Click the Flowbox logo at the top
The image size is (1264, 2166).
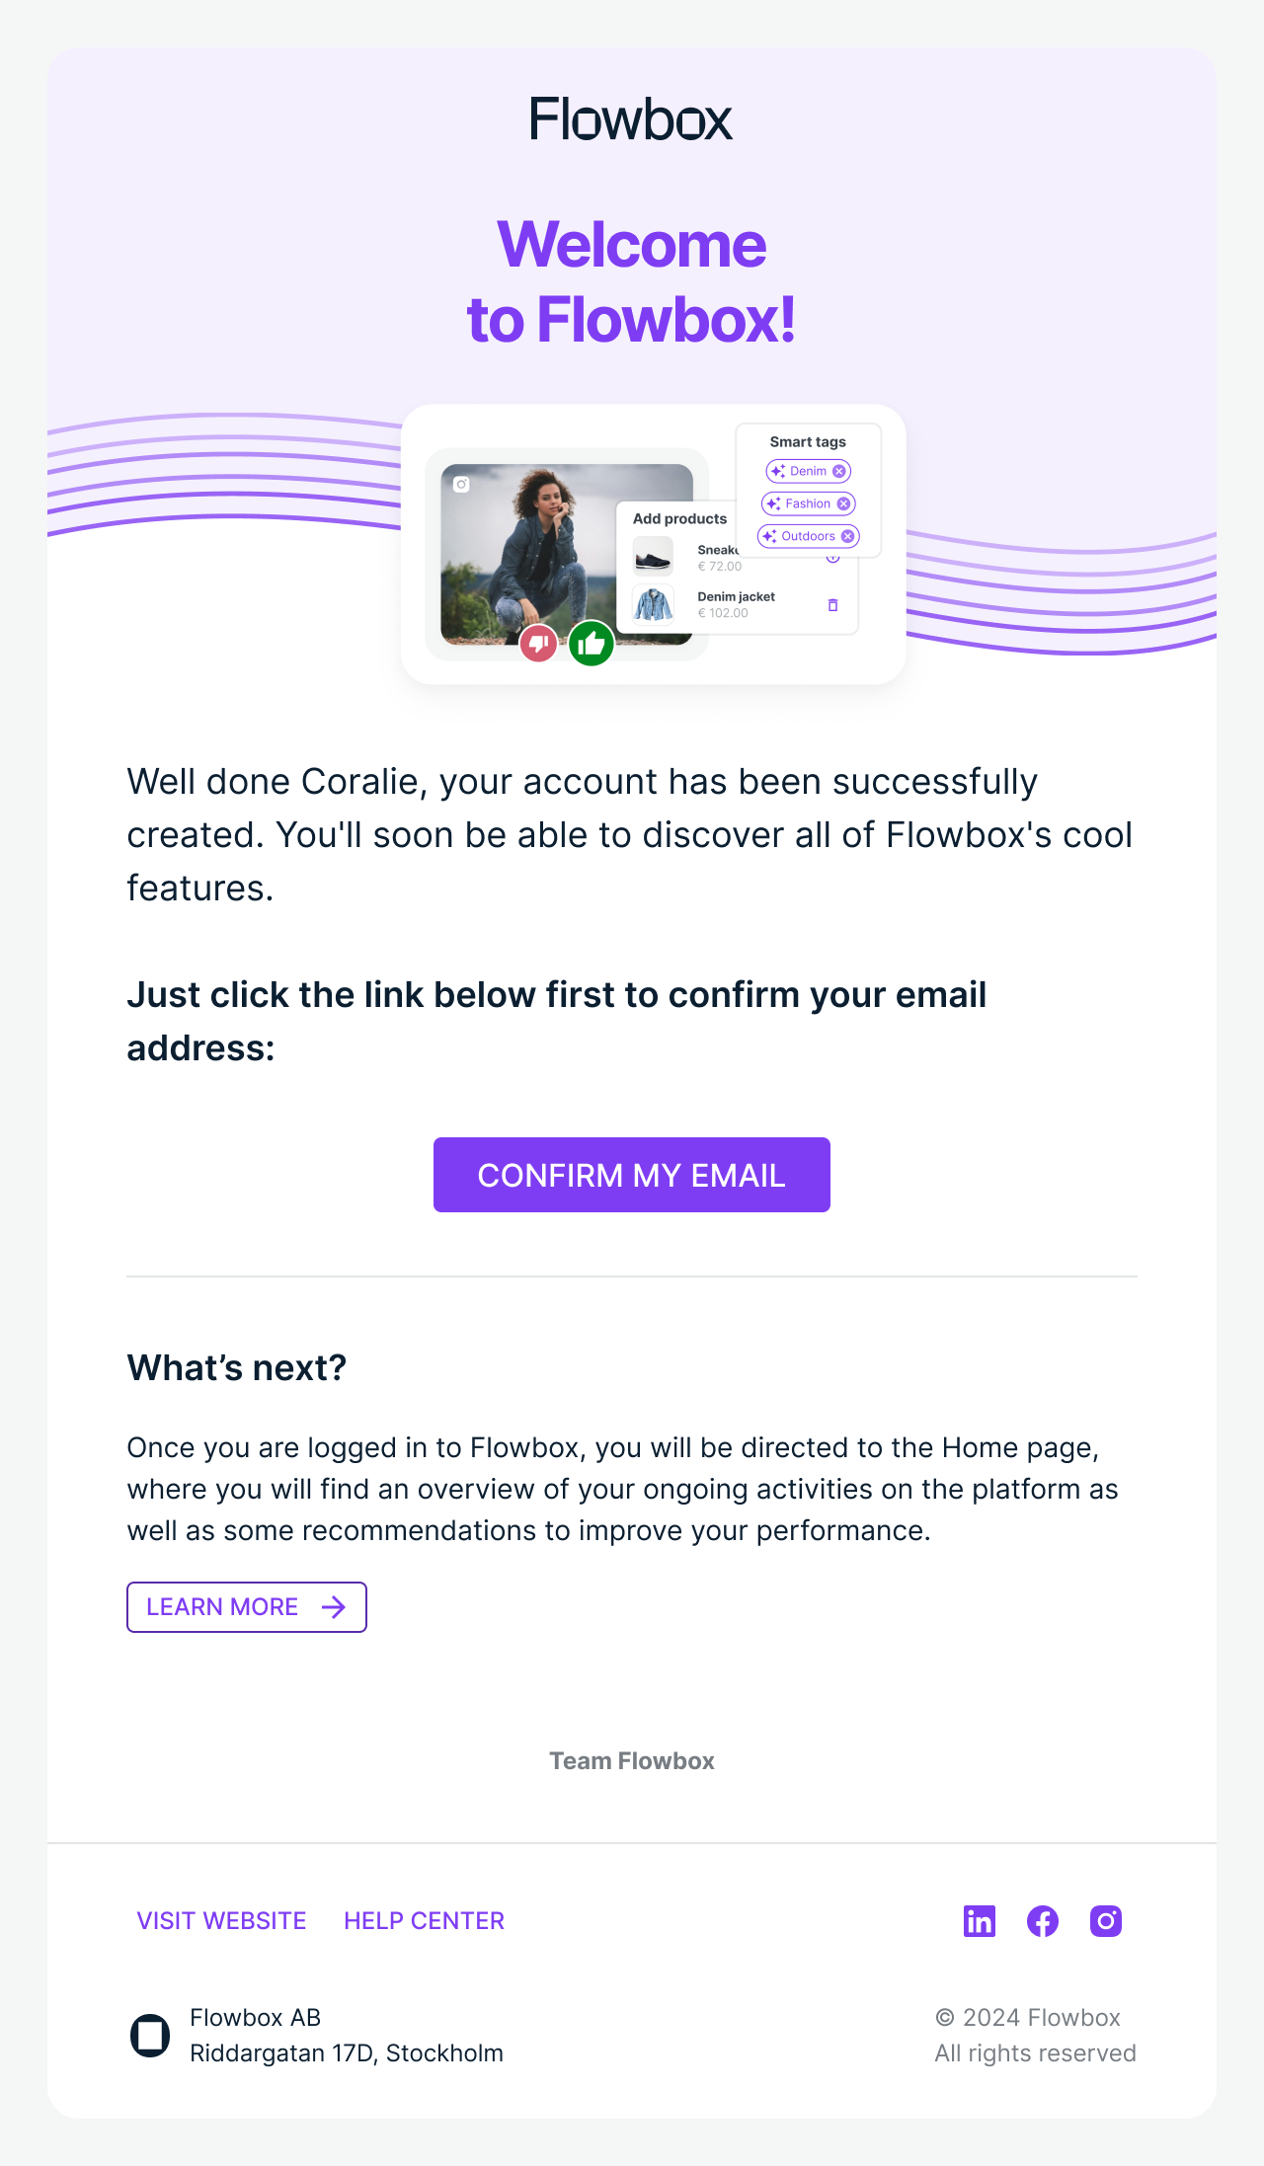pos(631,119)
